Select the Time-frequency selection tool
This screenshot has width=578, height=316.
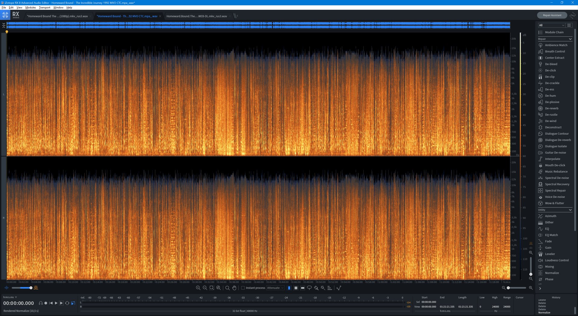(x=296, y=288)
